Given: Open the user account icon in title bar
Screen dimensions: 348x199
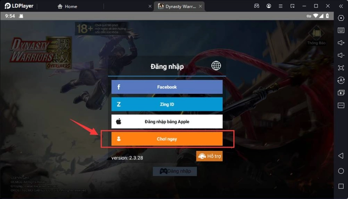Looking at the screenshot, I should pos(269,6).
